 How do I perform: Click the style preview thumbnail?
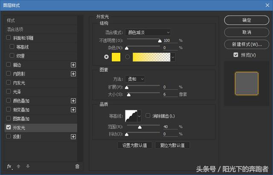coord(247,83)
